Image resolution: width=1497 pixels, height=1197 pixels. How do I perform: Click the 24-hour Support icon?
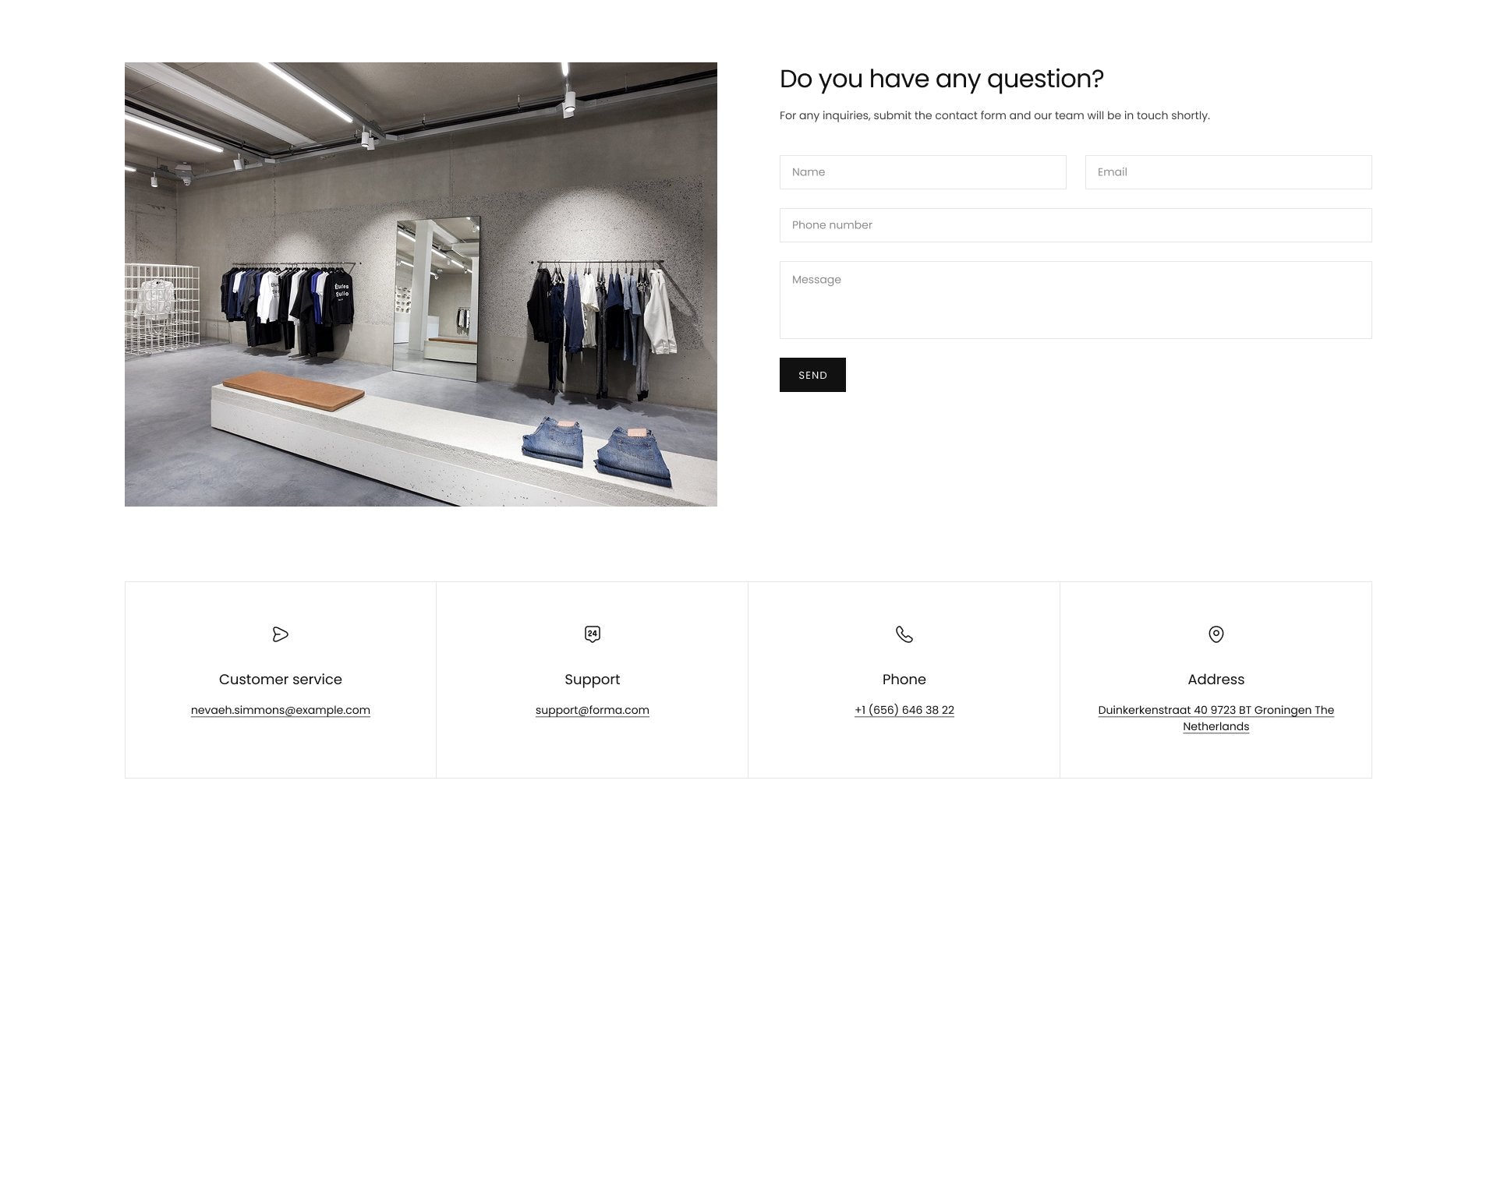point(593,634)
